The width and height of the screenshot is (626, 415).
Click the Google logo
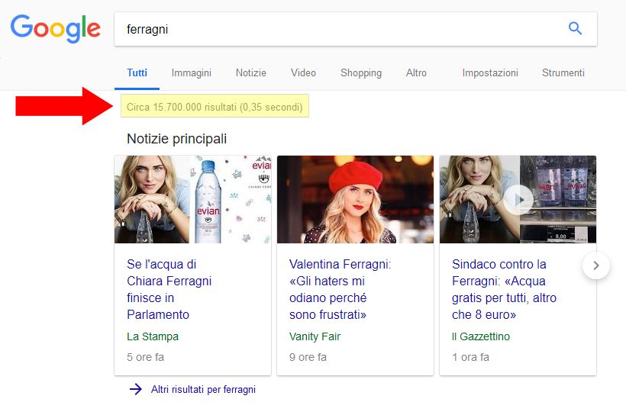click(55, 28)
